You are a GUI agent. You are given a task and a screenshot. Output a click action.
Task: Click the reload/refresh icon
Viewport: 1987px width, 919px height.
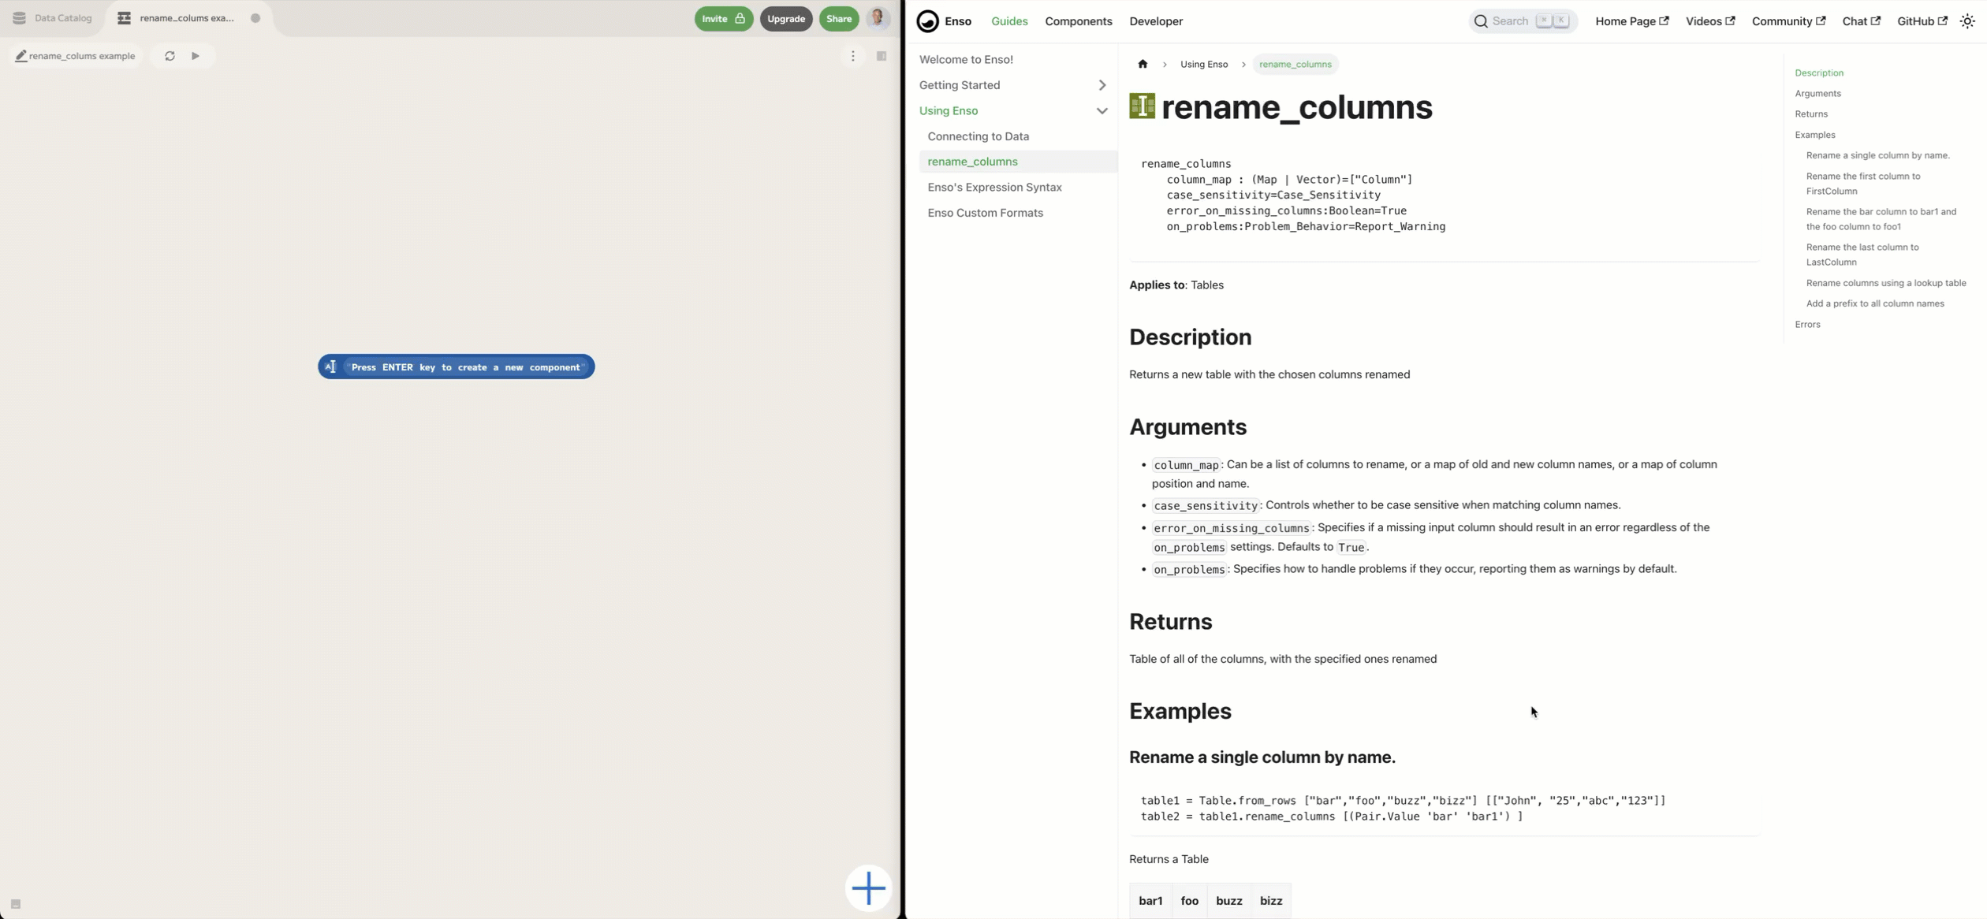coord(170,56)
